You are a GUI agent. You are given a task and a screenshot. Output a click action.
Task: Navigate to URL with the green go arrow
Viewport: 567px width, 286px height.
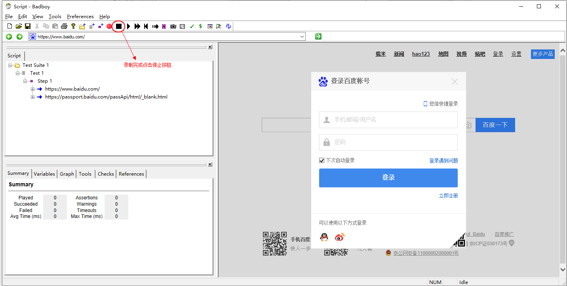[318, 36]
